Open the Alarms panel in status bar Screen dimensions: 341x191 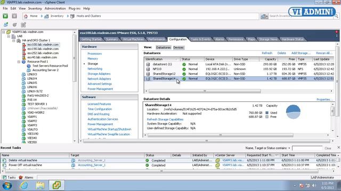[x=26, y=177]
